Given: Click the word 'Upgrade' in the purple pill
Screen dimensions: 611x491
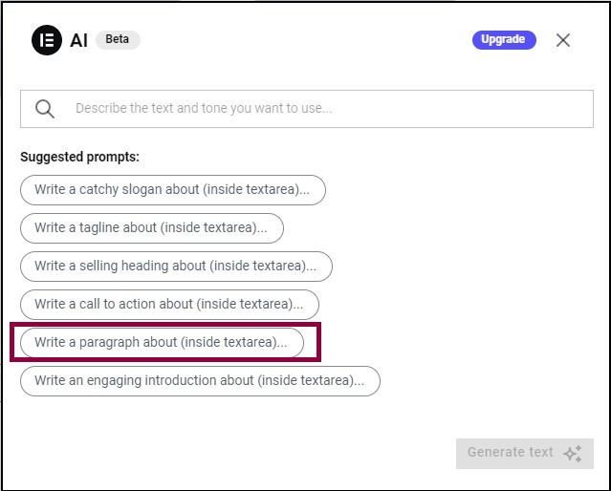Looking at the screenshot, I should point(503,39).
